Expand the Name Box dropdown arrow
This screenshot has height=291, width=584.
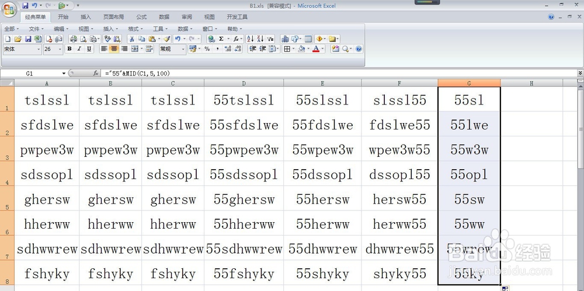click(64, 73)
